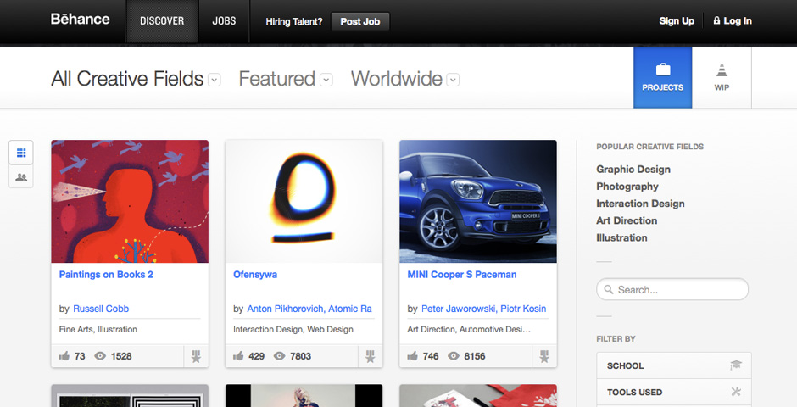797x407 pixels.
Task: Open the Paintings on Books 2 title link
Action: 106,275
